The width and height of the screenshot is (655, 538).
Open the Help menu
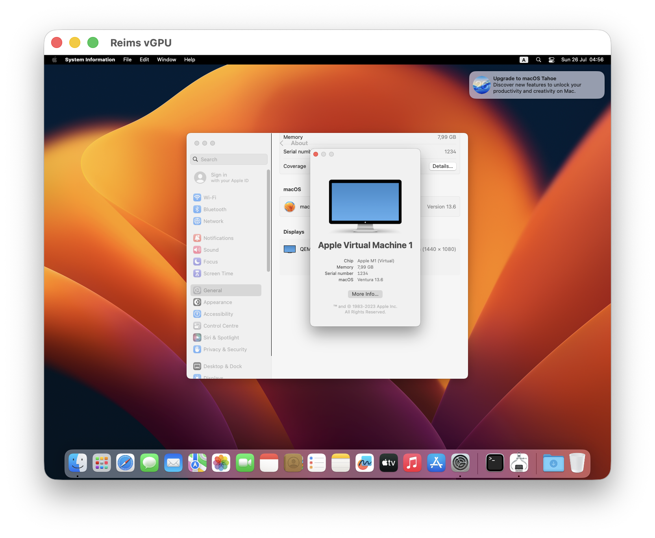pos(190,59)
